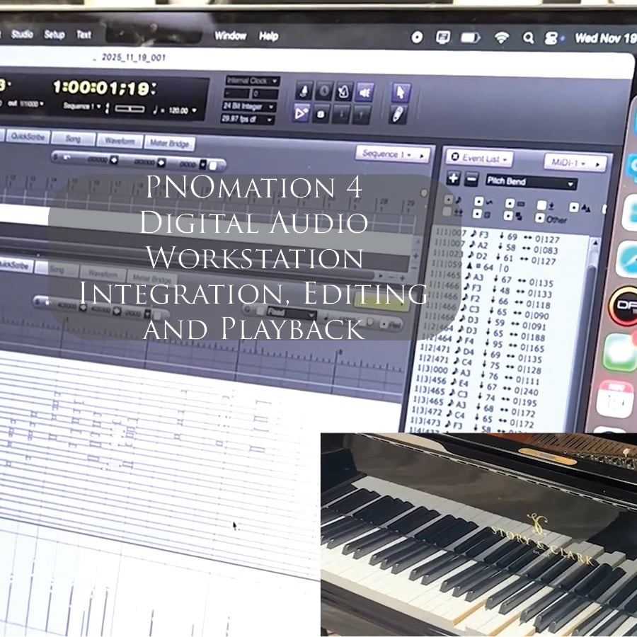Switch to the Meter Bridge tab
The image size is (637, 637).
point(169,143)
